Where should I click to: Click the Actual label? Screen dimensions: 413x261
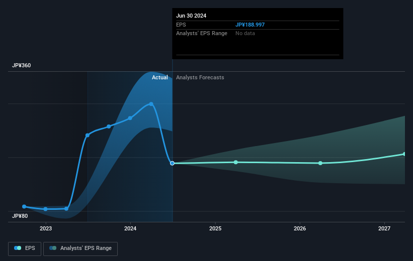[159, 77]
